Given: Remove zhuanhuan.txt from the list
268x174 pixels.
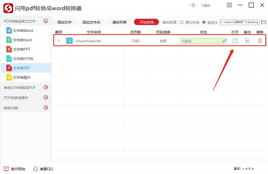Looking at the screenshot, I should 260,41.
